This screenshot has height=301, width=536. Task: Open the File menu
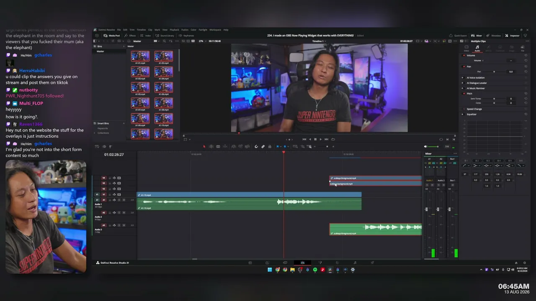pyautogui.click(x=119, y=30)
